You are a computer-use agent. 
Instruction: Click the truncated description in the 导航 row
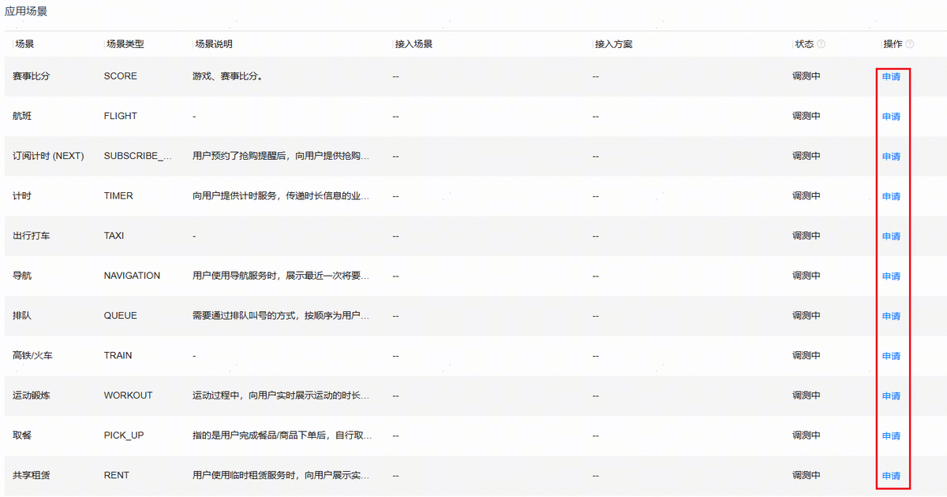pos(280,276)
